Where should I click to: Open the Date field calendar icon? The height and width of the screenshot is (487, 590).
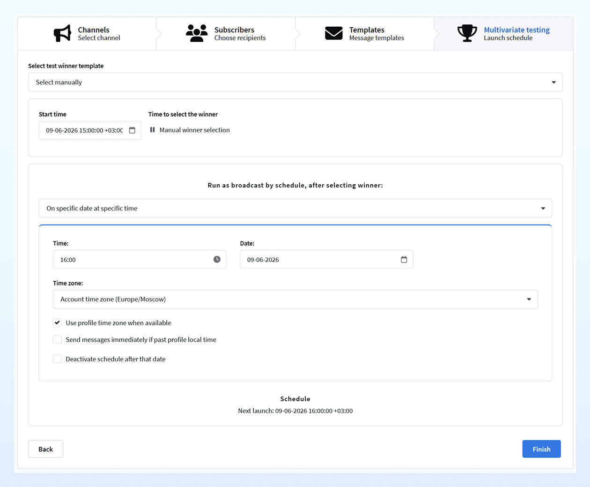coord(404,259)
